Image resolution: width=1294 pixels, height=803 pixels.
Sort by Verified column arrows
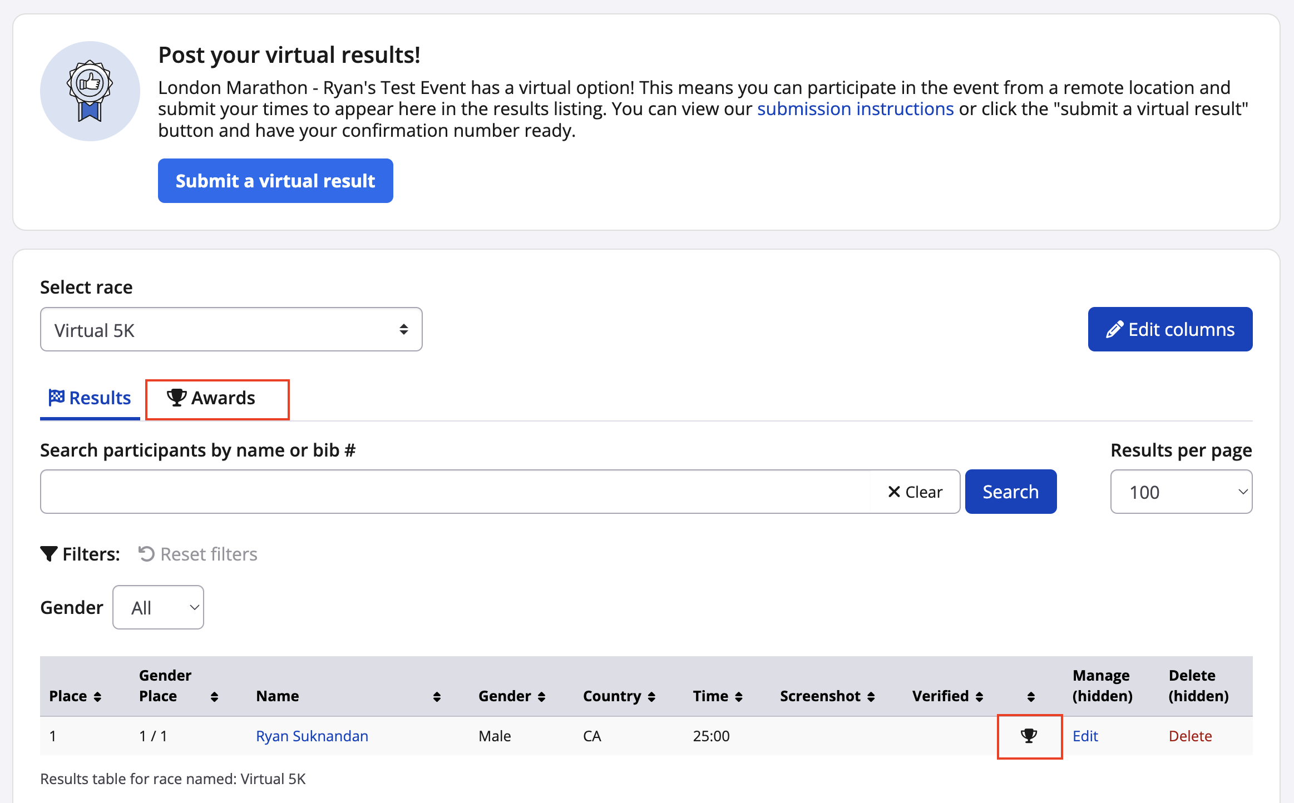(979, 697)
